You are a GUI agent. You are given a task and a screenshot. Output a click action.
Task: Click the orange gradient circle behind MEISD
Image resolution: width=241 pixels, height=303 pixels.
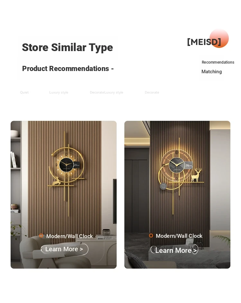pyautogui.click(x=219, y=38)
